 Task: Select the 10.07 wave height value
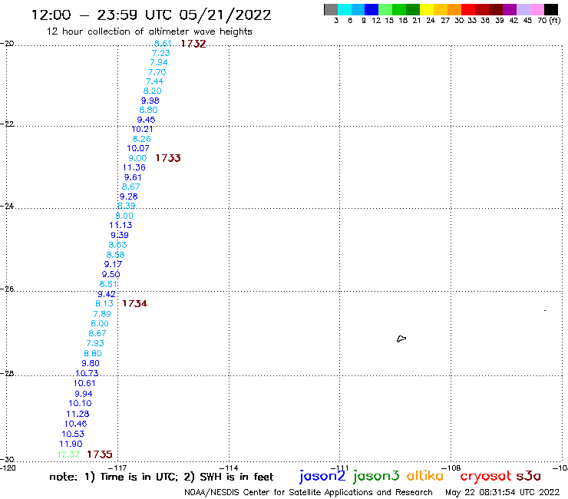138,148
